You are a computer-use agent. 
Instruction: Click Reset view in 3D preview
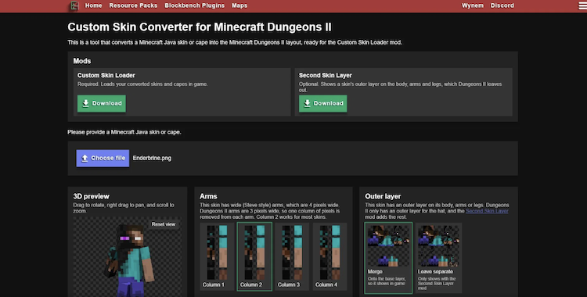pyautogui.click(x=164, y=224)
